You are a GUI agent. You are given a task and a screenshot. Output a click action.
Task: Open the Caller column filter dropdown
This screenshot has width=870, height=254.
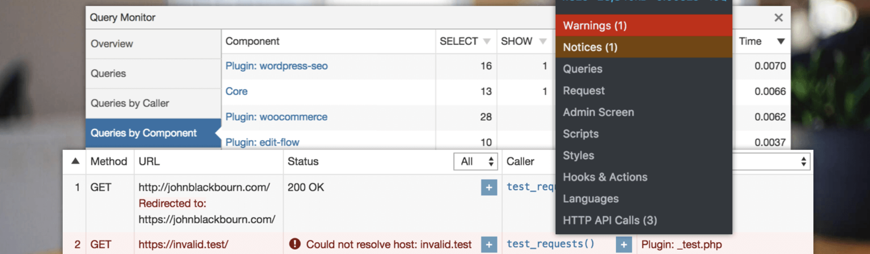[x=771, y=162]
